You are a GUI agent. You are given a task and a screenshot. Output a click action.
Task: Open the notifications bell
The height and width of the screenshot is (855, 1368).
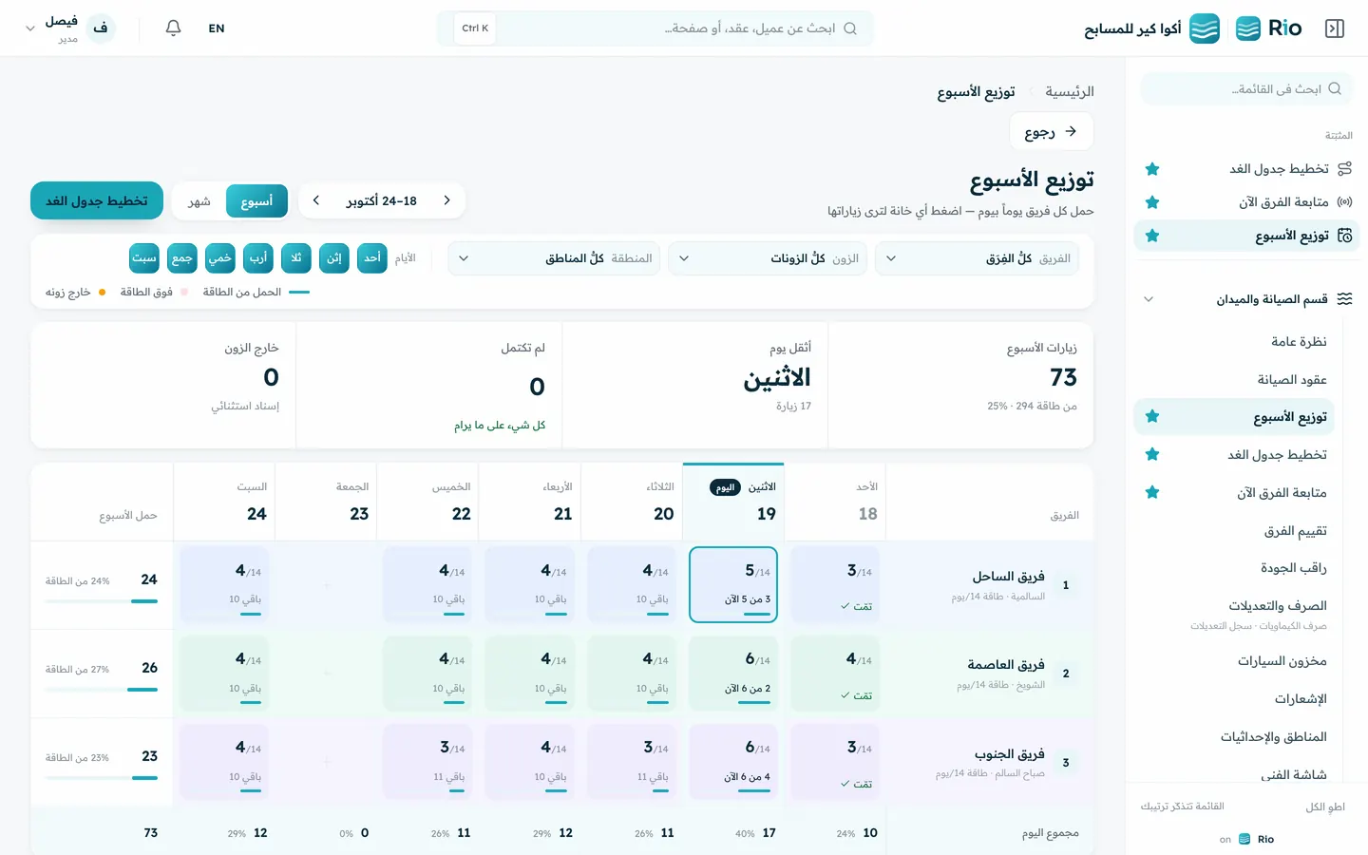173,28
